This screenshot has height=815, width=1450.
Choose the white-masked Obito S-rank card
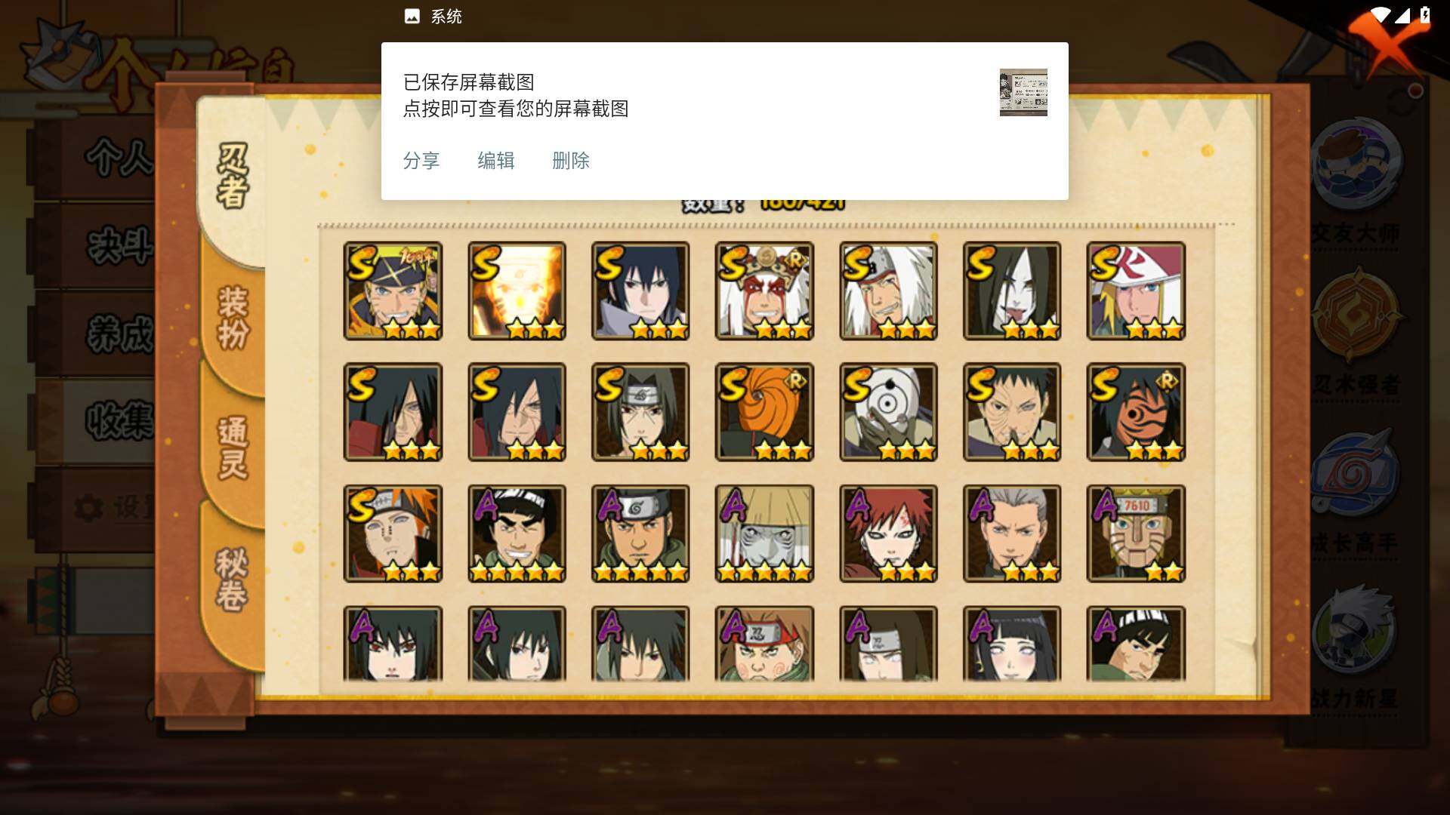click(x=888, y=412)
